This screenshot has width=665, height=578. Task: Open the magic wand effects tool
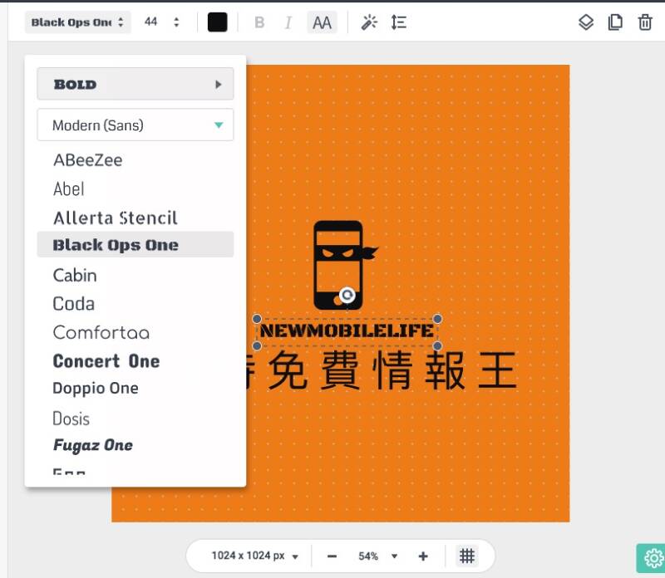369,22
